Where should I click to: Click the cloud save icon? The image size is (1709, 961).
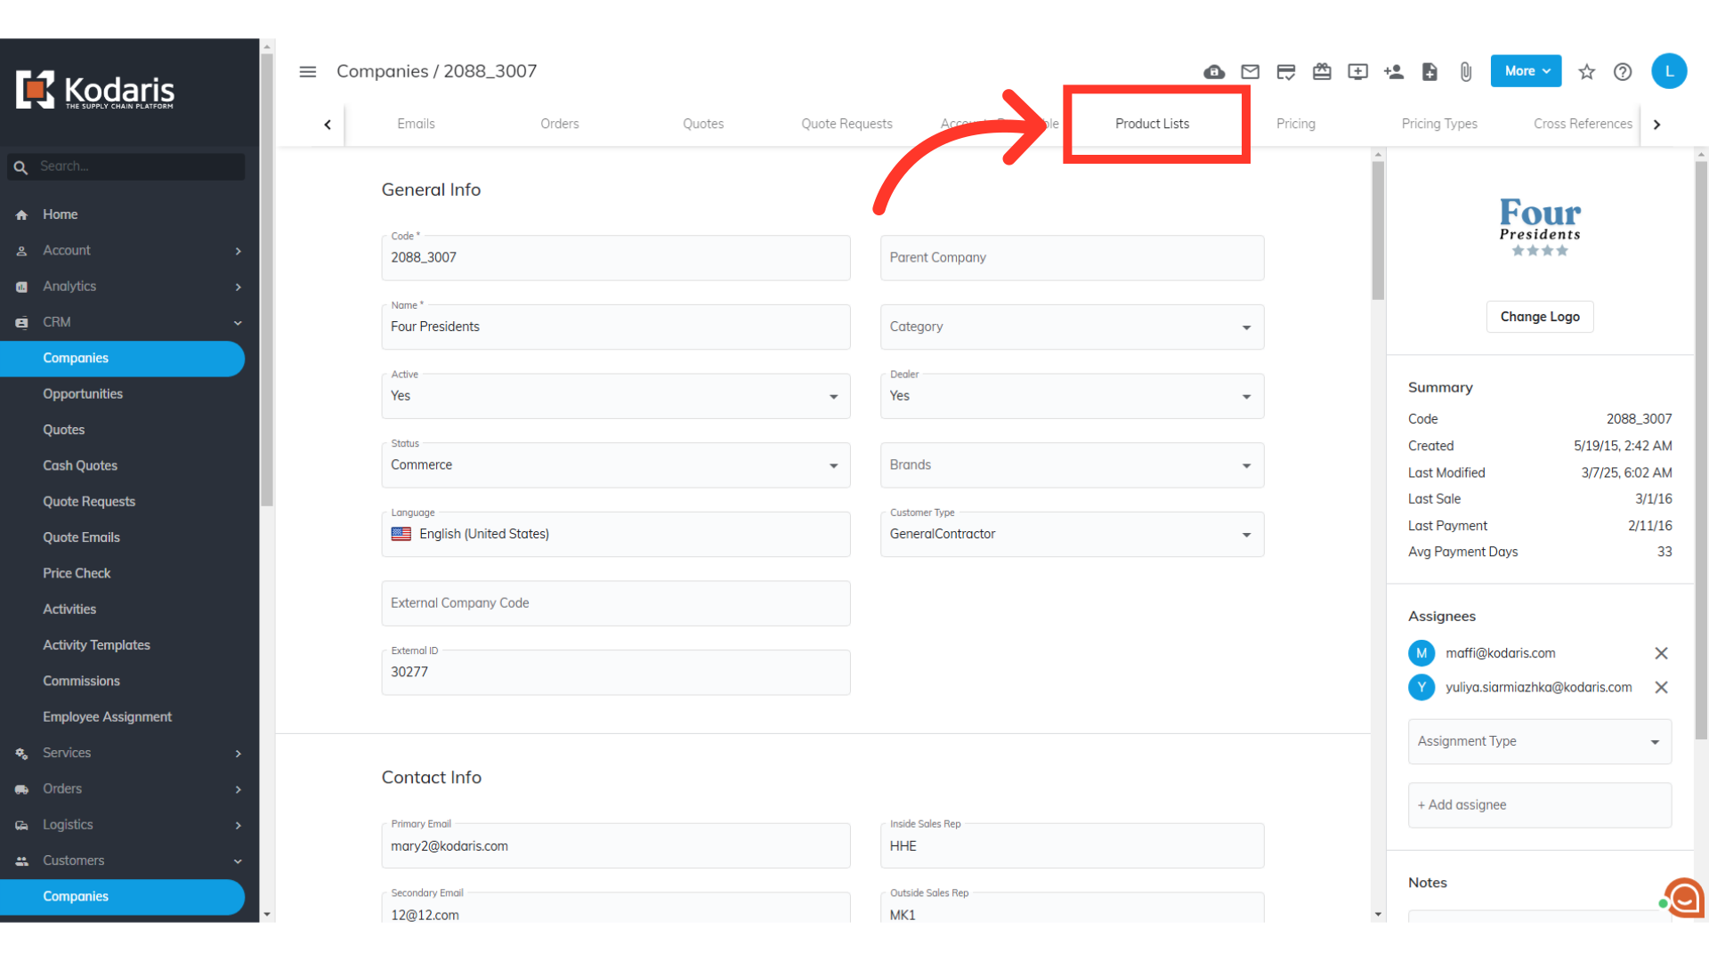[1214, 72]
